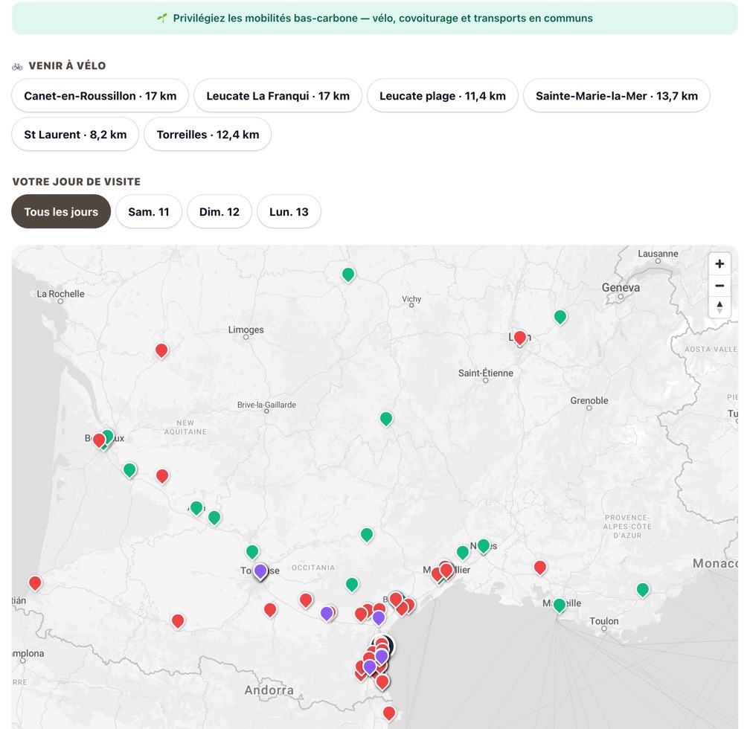Click green marker just north of Toulouse

pos(252,552)
